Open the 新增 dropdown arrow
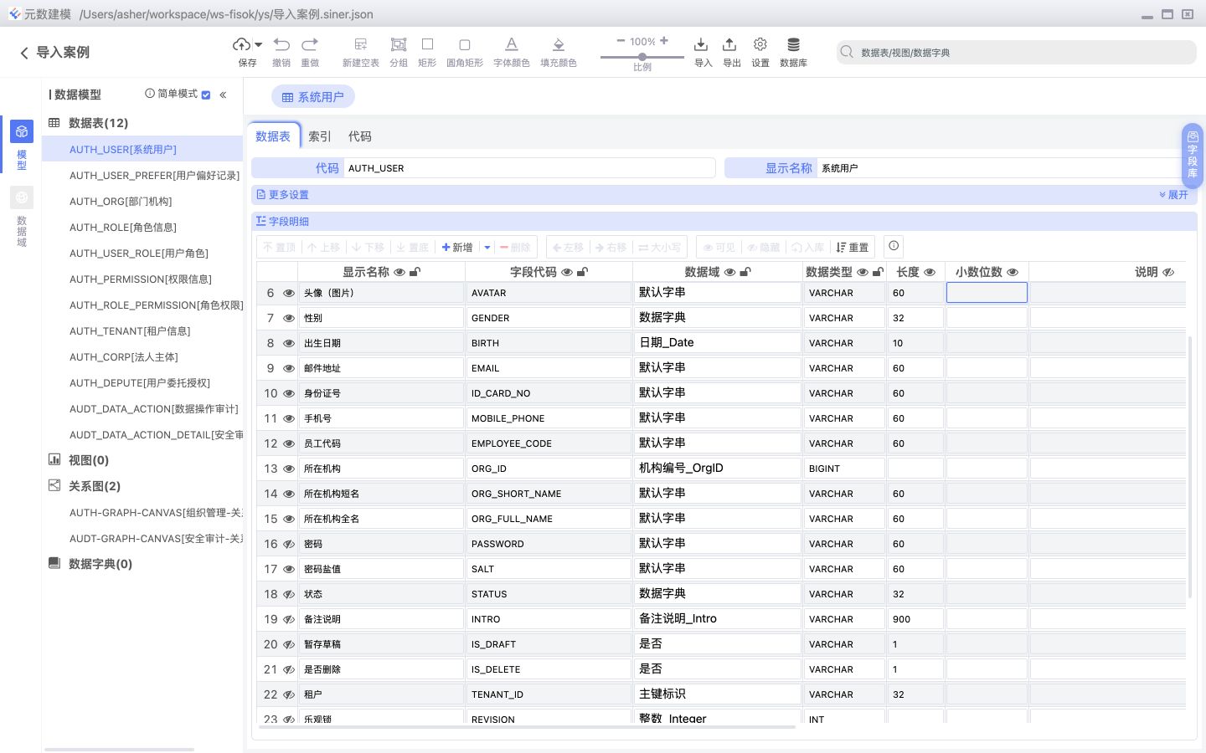The image size is (1206, 753). click(487, 247)
